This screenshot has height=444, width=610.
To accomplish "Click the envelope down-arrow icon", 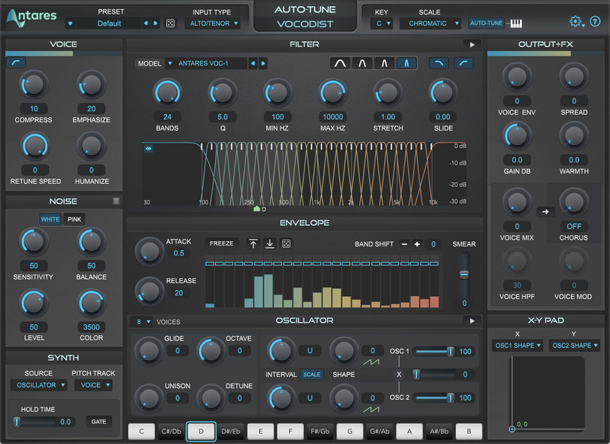I will click(x=269, y=244).
